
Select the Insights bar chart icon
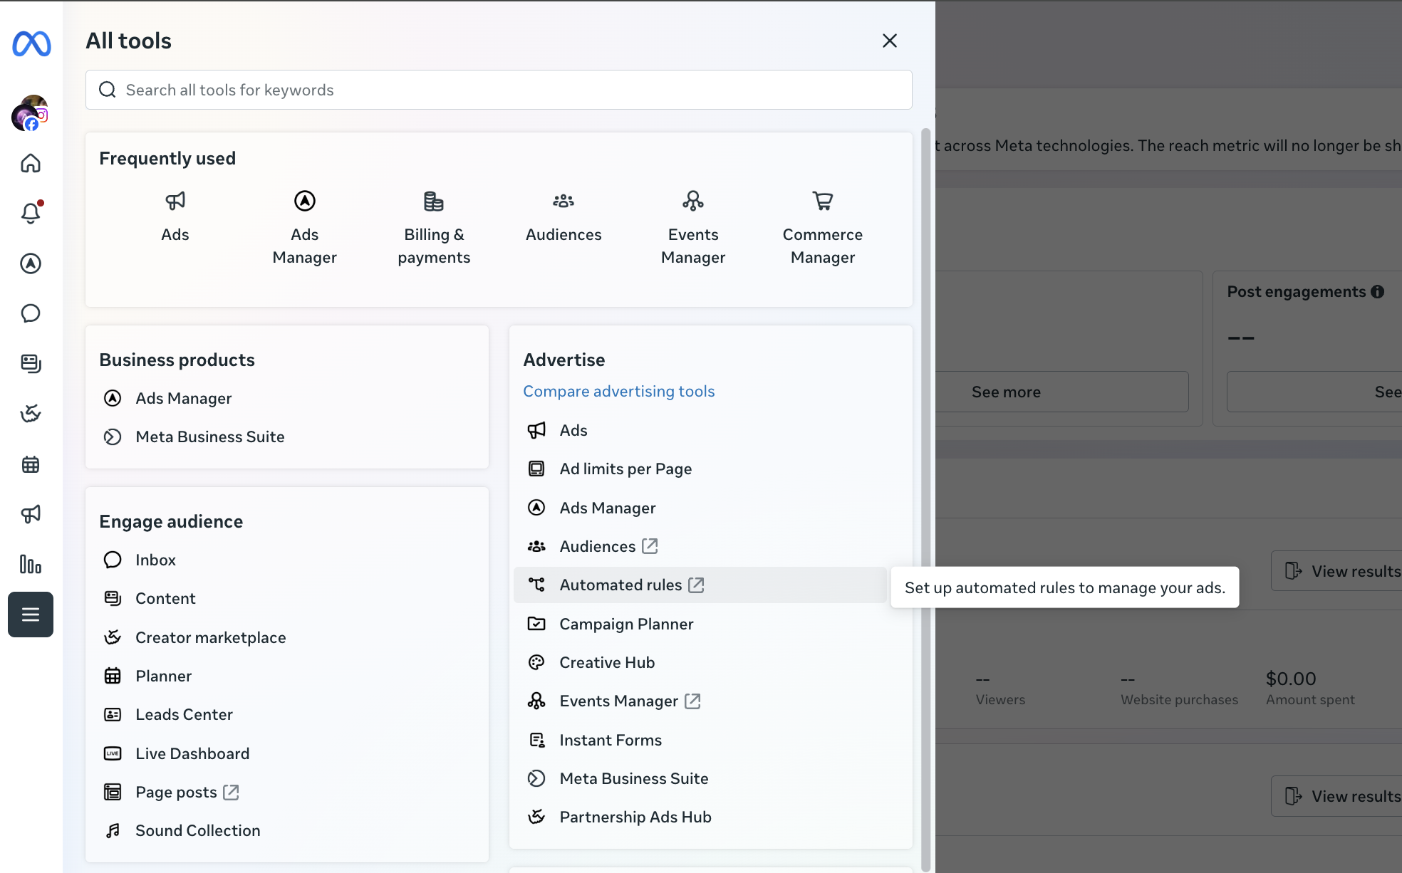[x=31, y=565]
